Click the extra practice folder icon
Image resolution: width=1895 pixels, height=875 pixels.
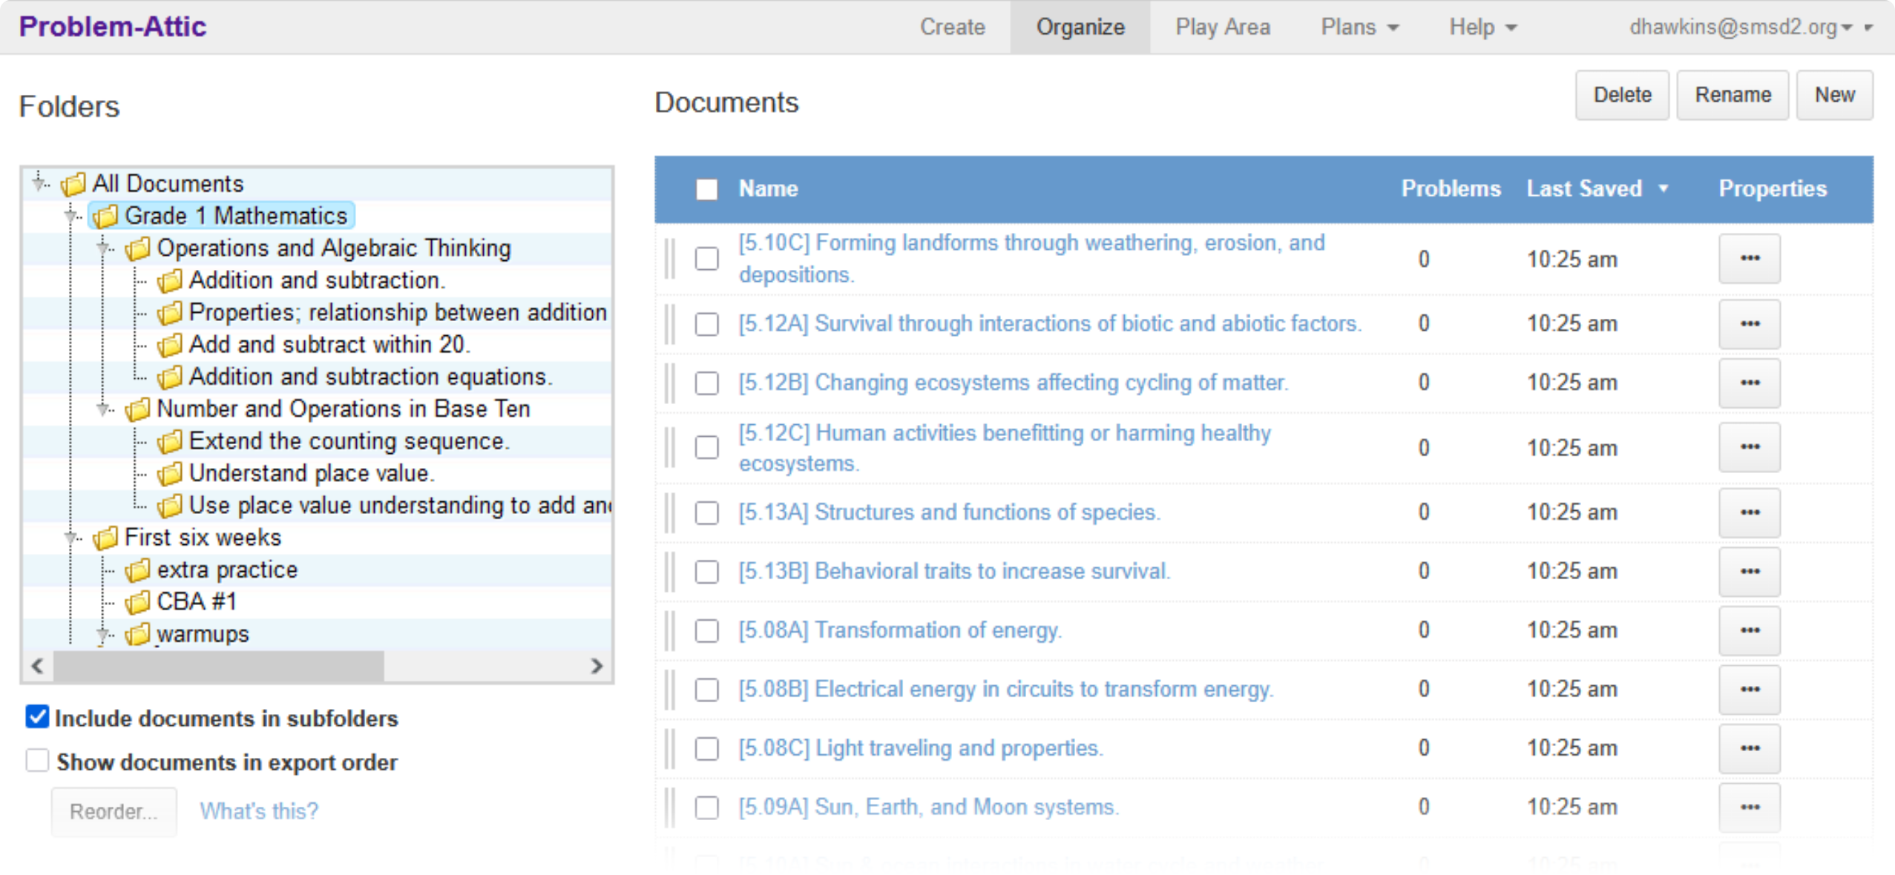point(137,570)
